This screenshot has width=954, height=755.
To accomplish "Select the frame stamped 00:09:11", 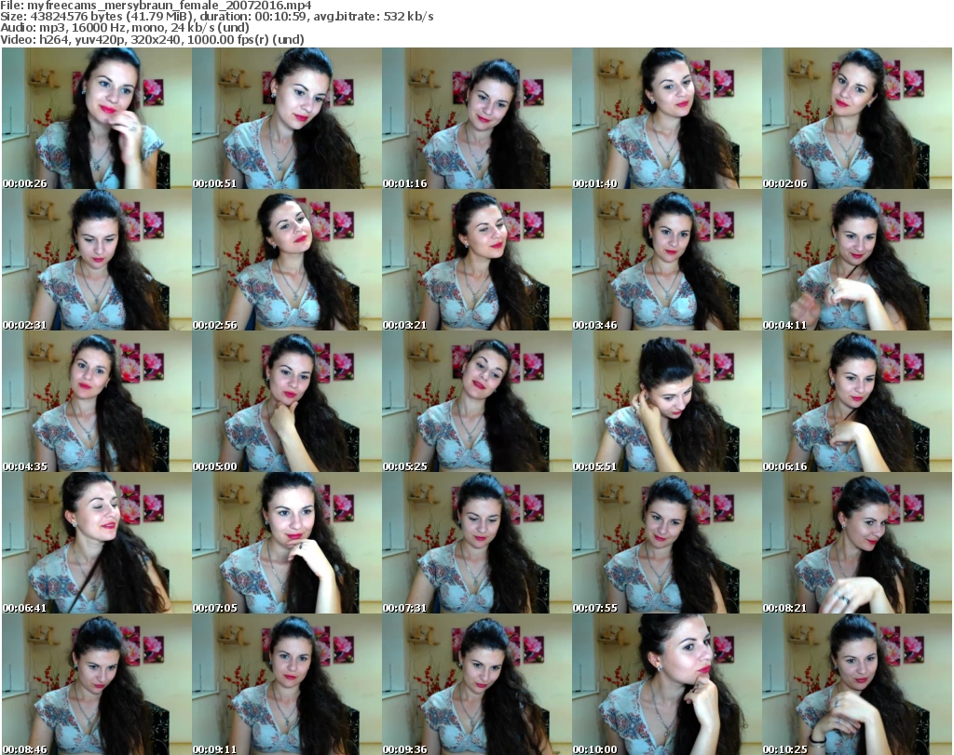I will [287, 684].
